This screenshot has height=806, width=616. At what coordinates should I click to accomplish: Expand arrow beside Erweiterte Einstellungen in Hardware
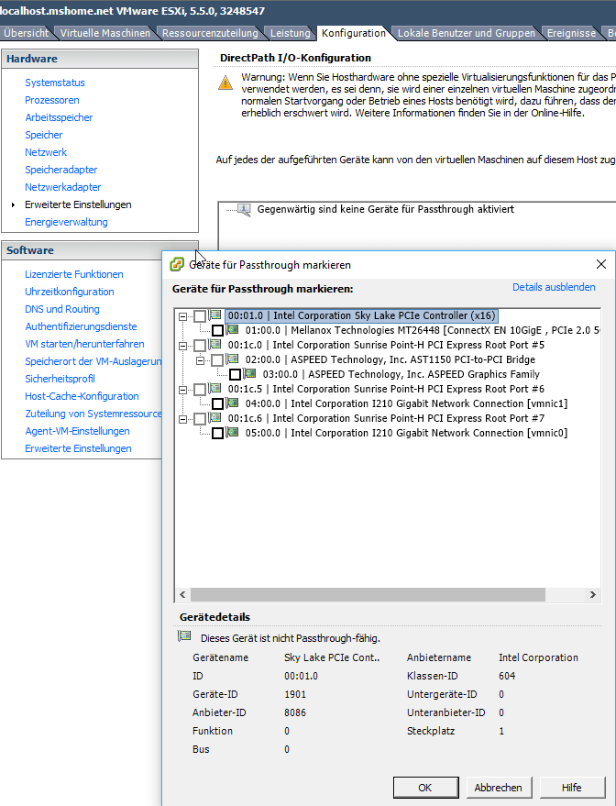pyautogui.click(x=14, y=204)
